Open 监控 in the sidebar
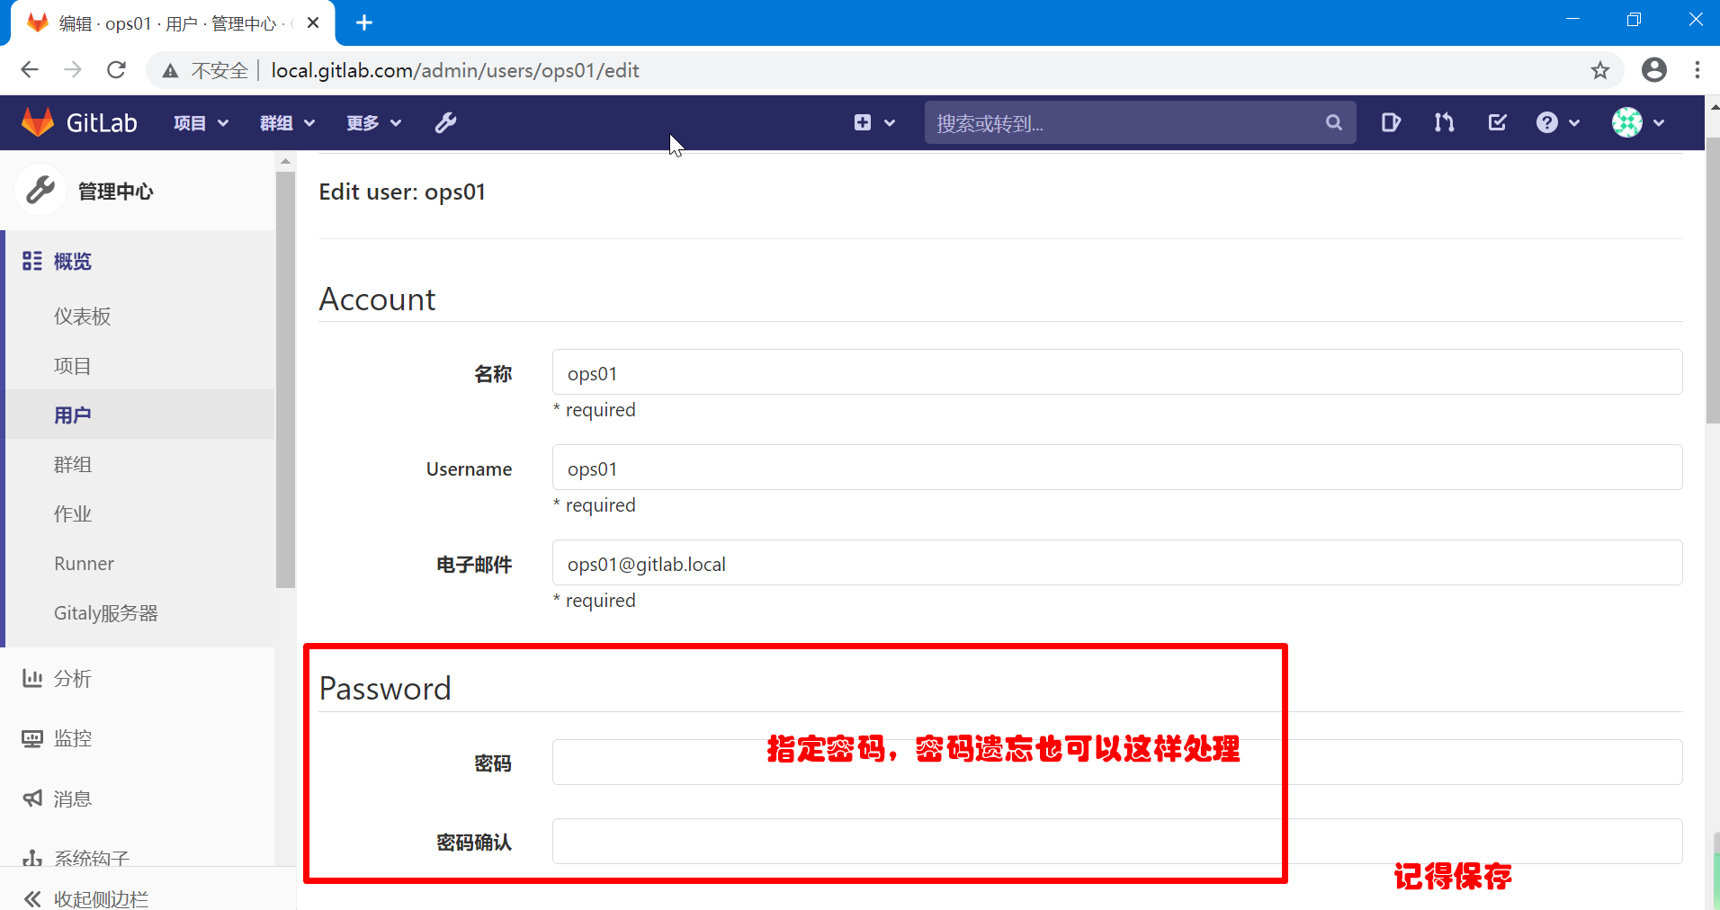 [x=72, y=739]
